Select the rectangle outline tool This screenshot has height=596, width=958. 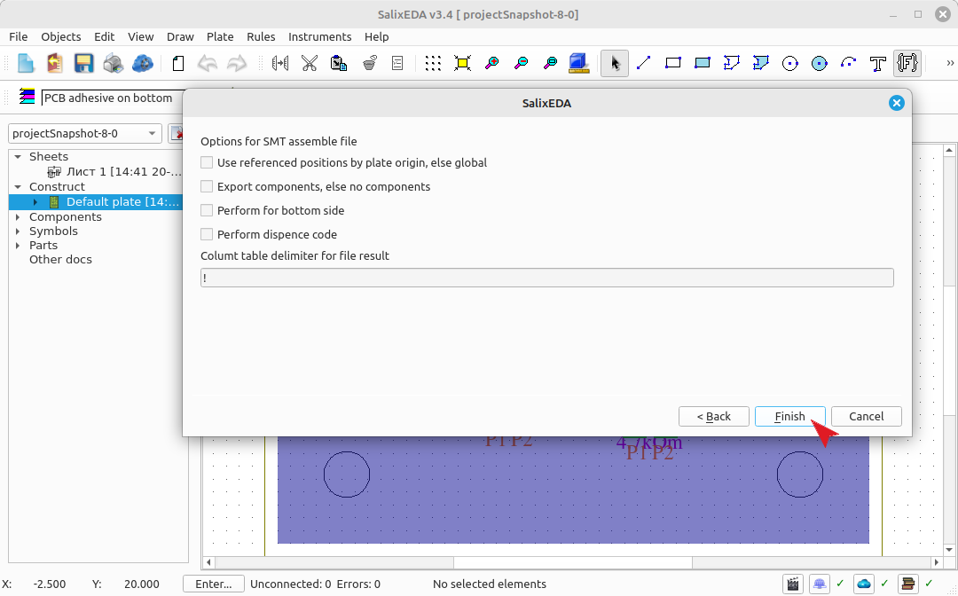672,63
